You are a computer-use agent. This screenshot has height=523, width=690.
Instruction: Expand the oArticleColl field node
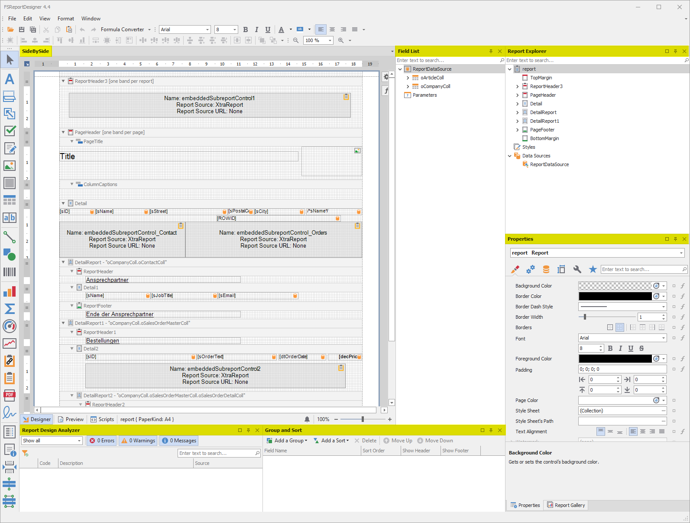point(408,78)
